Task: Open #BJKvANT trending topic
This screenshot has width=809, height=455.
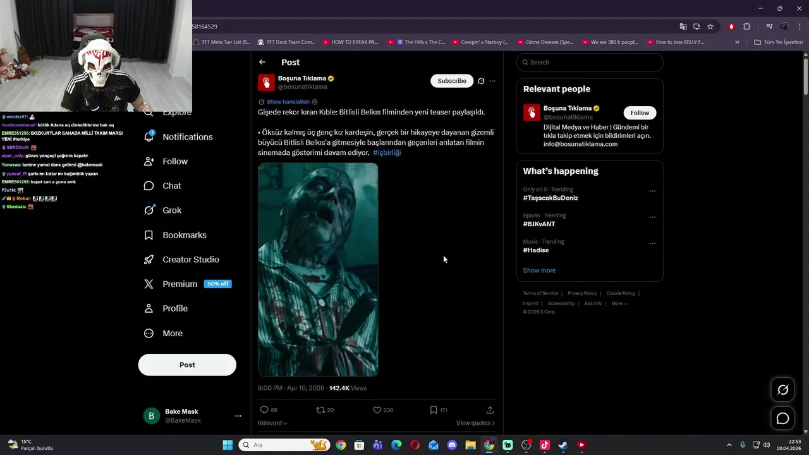Action: point(539,224)
